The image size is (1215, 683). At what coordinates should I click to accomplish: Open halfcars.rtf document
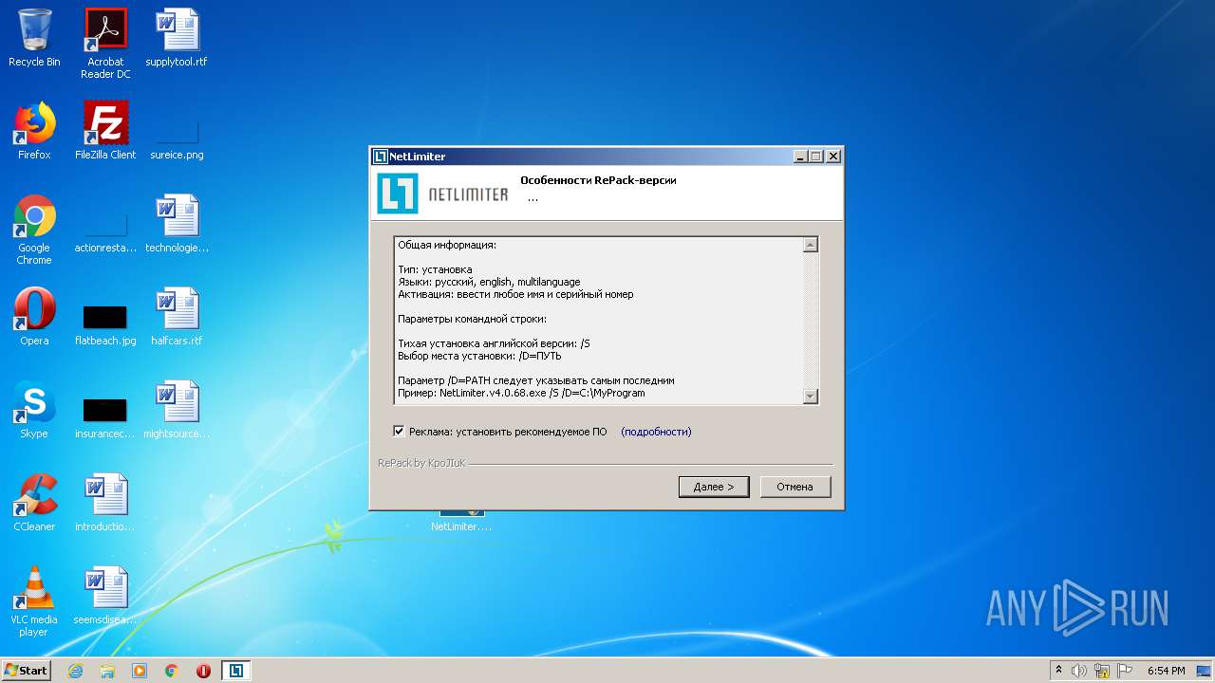point(177,317)
